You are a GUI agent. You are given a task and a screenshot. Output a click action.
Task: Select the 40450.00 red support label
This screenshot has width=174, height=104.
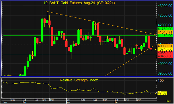point(165,56)
